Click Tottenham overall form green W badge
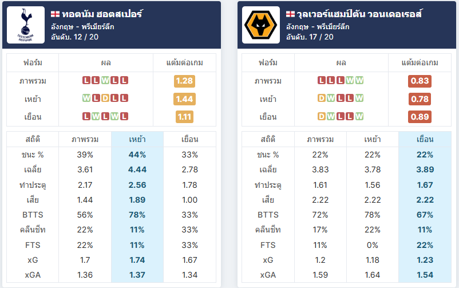Viewport: 459px width, 288px height. click(x=105, y=80)
